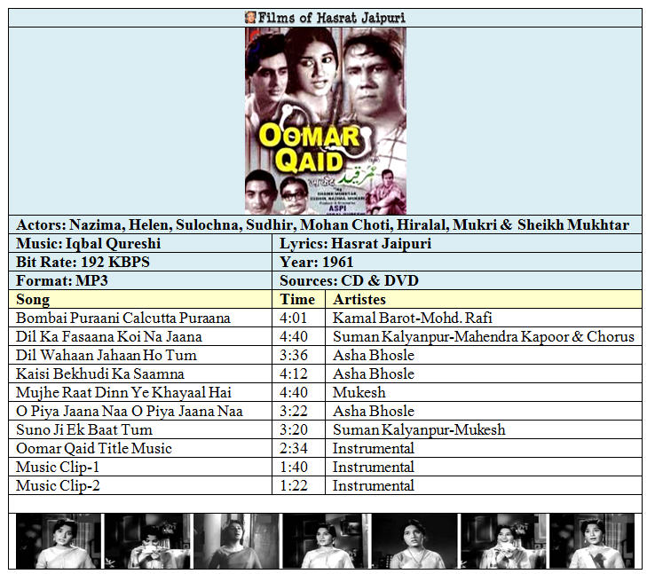647x574 pixels.
Task: Open the fifth film still thumbnail
Action: pyautogui.click(x=414, y=540)
